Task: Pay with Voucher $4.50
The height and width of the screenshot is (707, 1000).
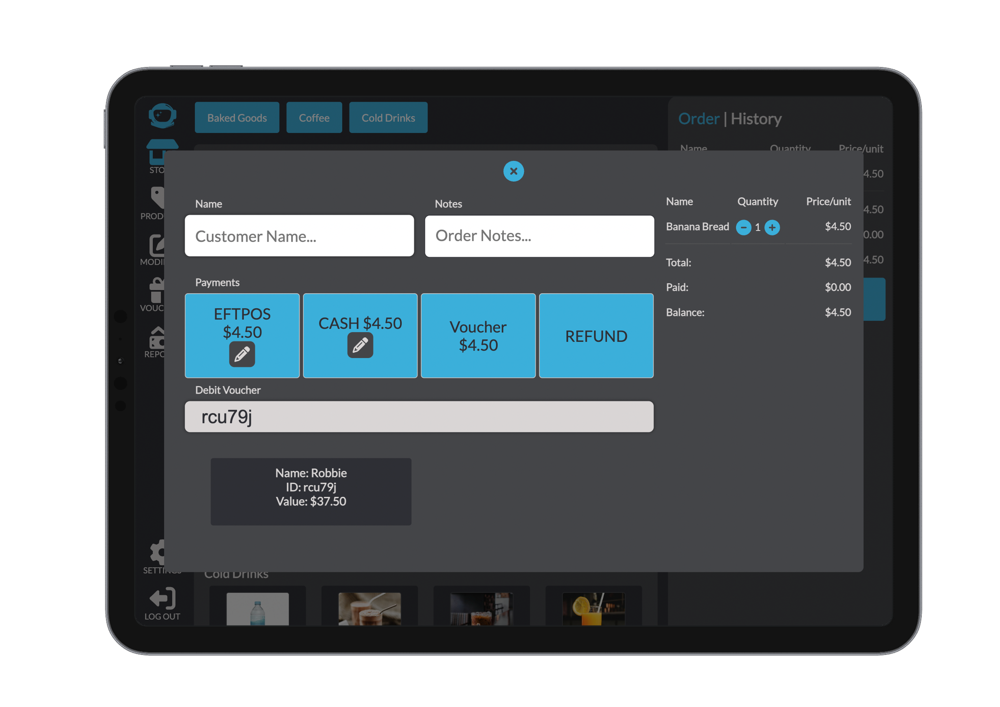Action: tap(478, 336)
